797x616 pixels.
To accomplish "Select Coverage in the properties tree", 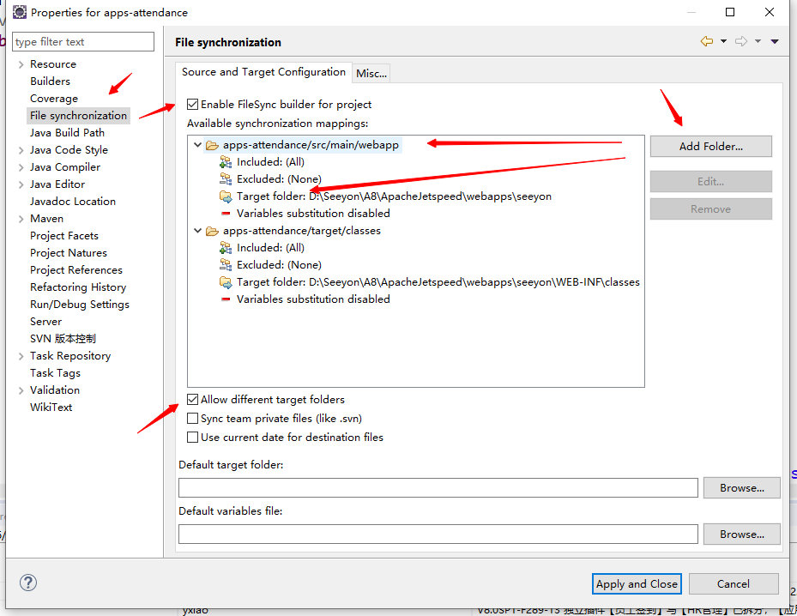I will tap(54, 99).
